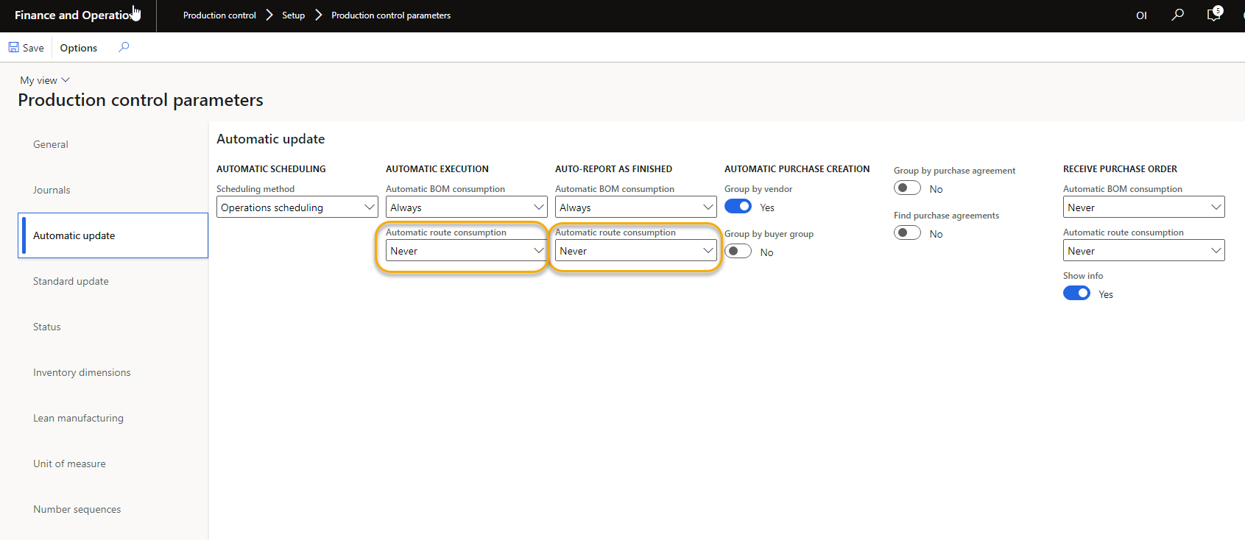Open the Options menu
Image resolution: width=1245 pixels, height=540 pixels.
point(78,48)
